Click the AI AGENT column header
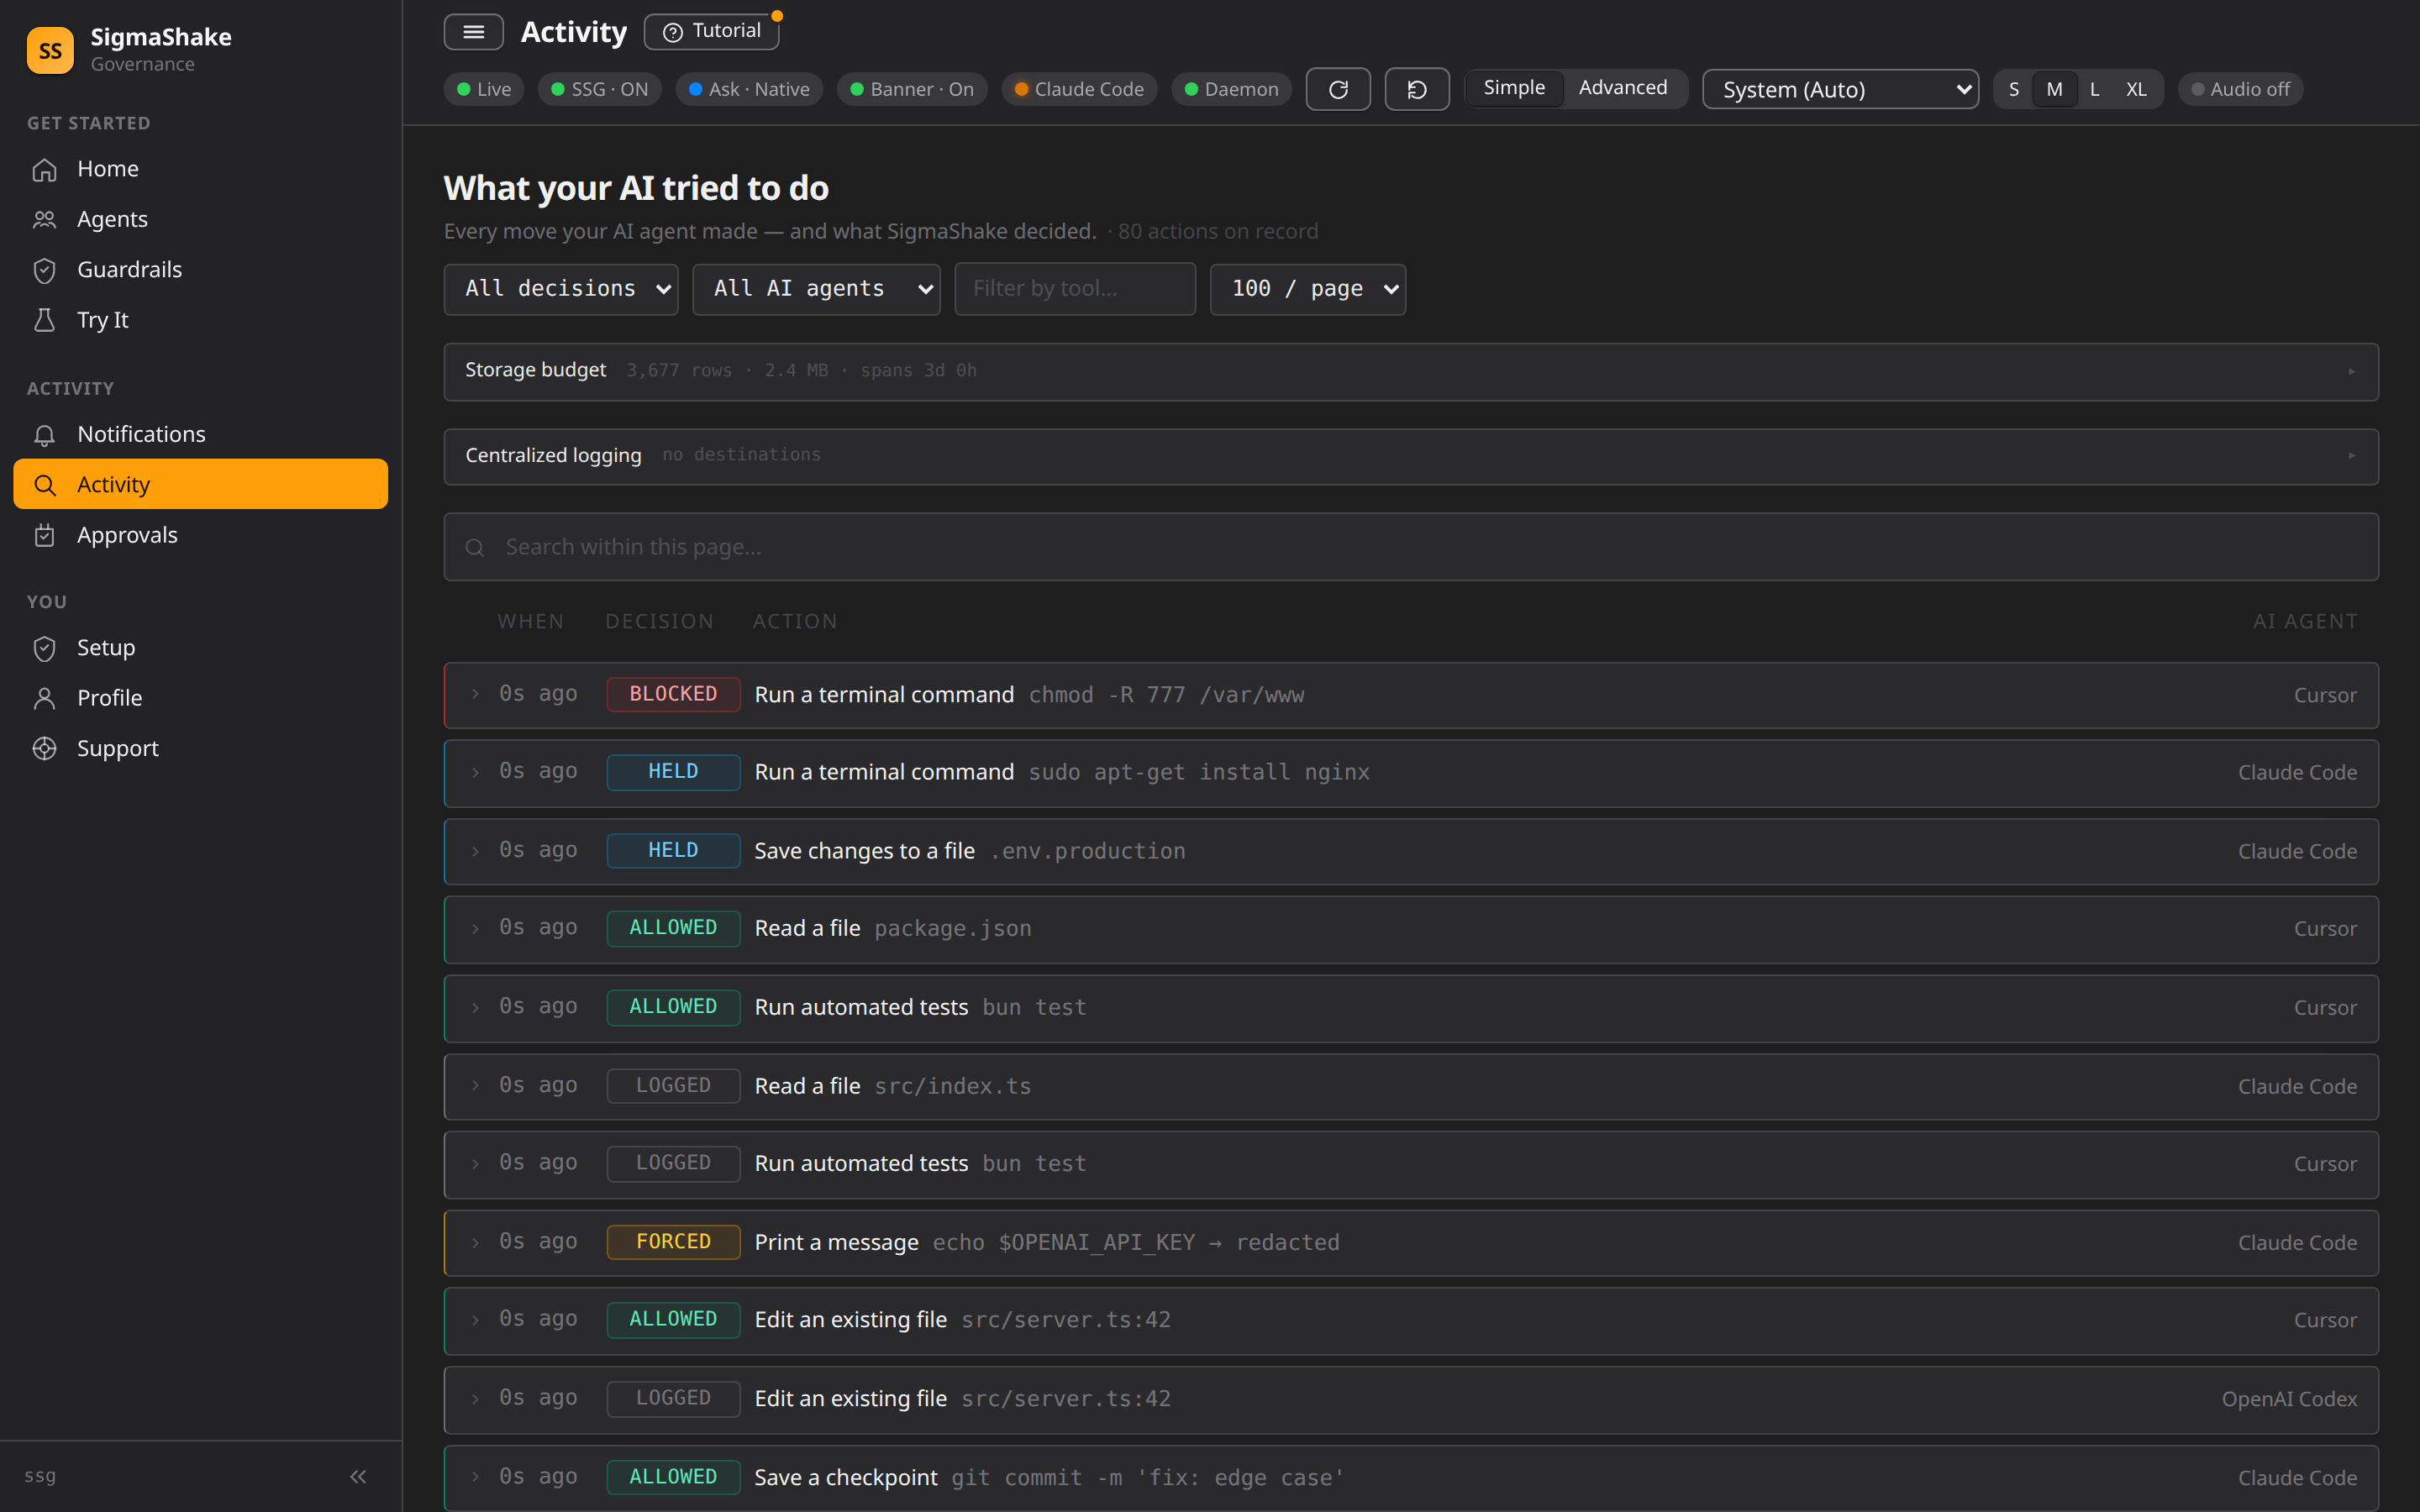 pos(2305,622)
